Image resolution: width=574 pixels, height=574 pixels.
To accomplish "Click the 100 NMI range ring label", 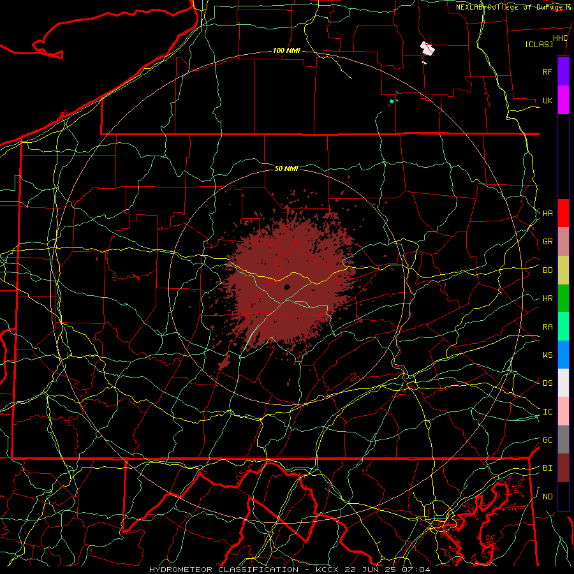I will click(286, 50).
